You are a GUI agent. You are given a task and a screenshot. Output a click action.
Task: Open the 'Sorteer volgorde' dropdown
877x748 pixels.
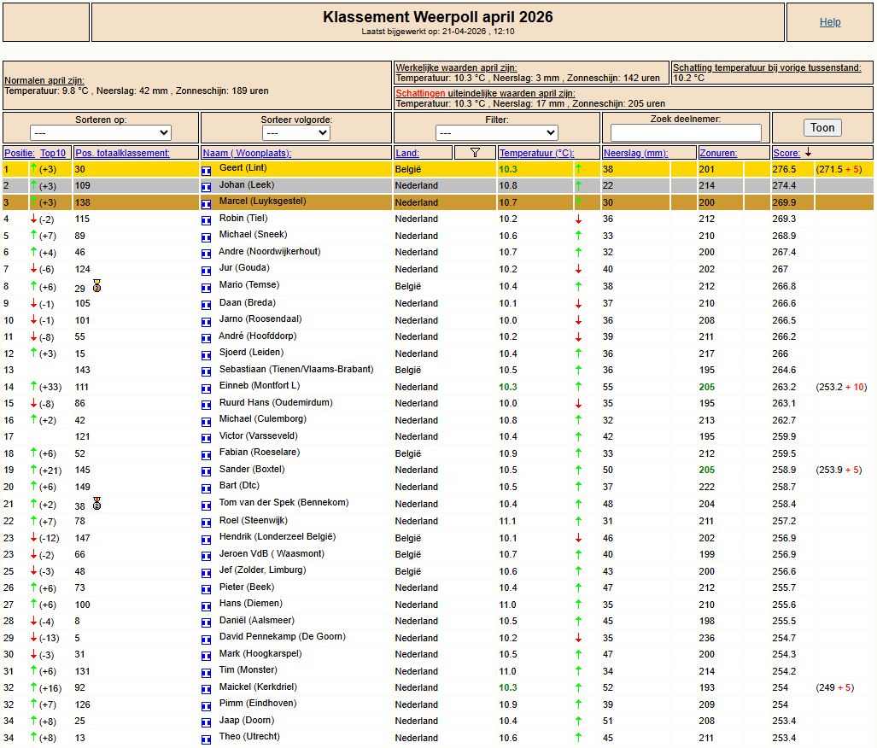pyautogui.click(x=296, y=133)
